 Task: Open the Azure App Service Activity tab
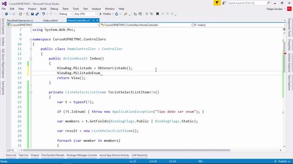pos(114,155)
